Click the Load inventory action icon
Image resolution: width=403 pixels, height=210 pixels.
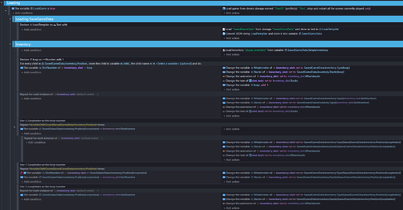[x=224, y=50]
